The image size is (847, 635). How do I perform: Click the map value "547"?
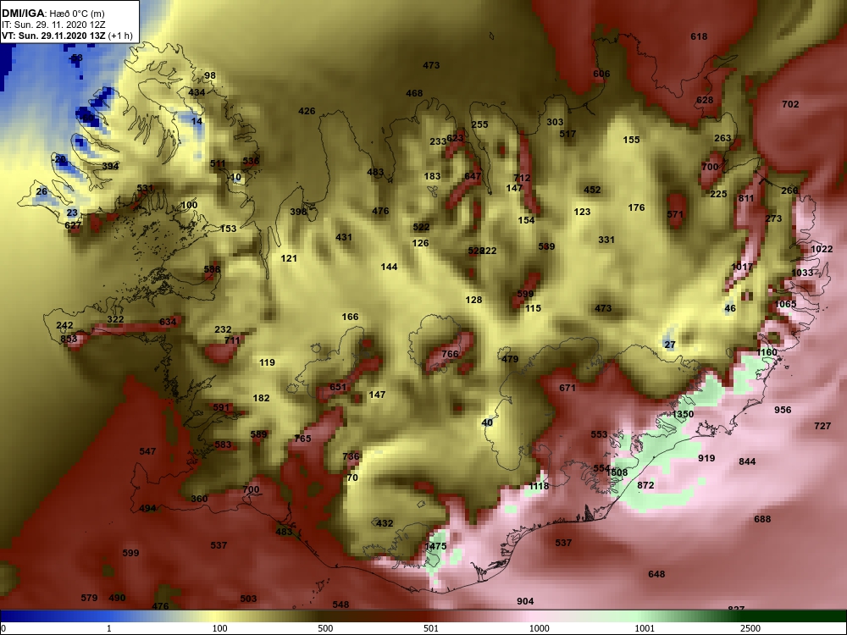[x=147, y=451]
